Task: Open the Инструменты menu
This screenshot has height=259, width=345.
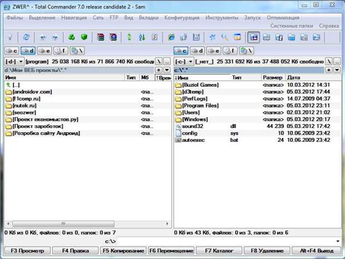Action: (222, 18)
